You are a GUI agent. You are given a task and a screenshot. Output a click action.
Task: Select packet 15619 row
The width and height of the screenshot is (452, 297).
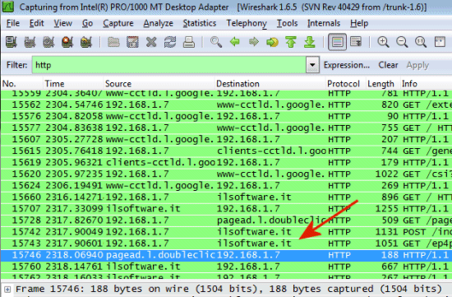[x=226, y=162]
